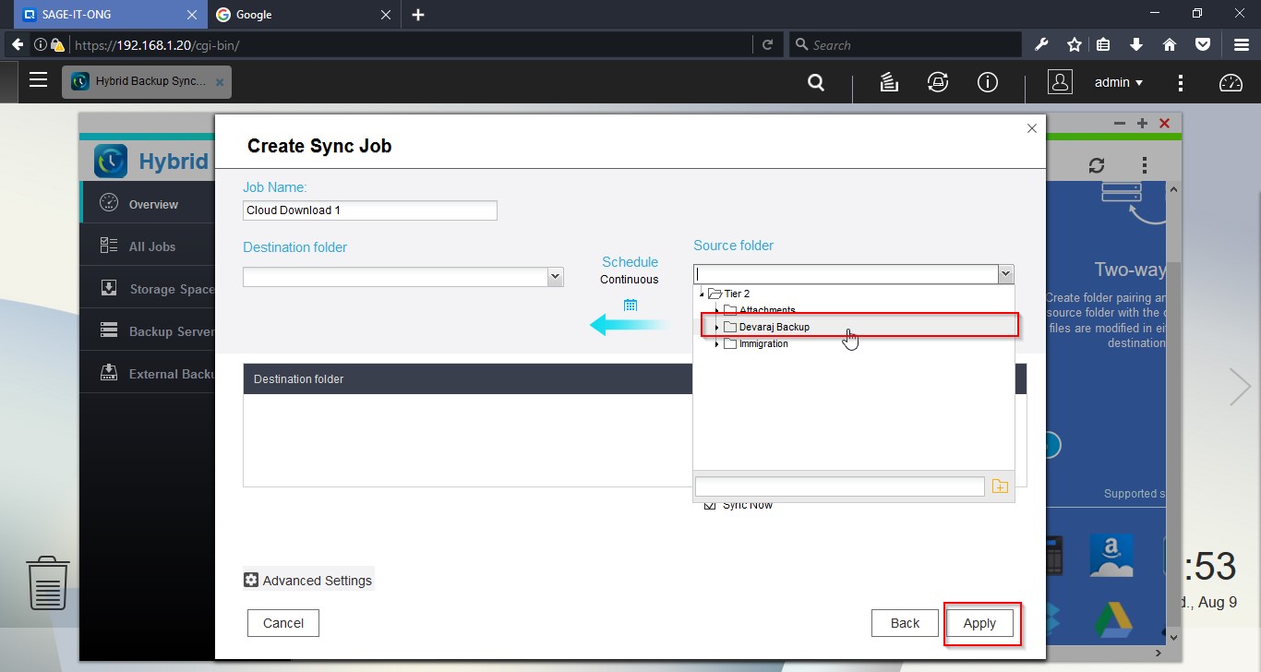
Task: Open the QTS main menu hamburger
Action: (x=38, y=80)
